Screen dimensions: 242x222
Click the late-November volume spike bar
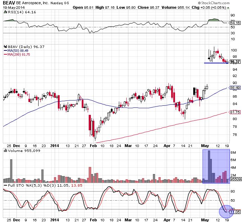11,171
